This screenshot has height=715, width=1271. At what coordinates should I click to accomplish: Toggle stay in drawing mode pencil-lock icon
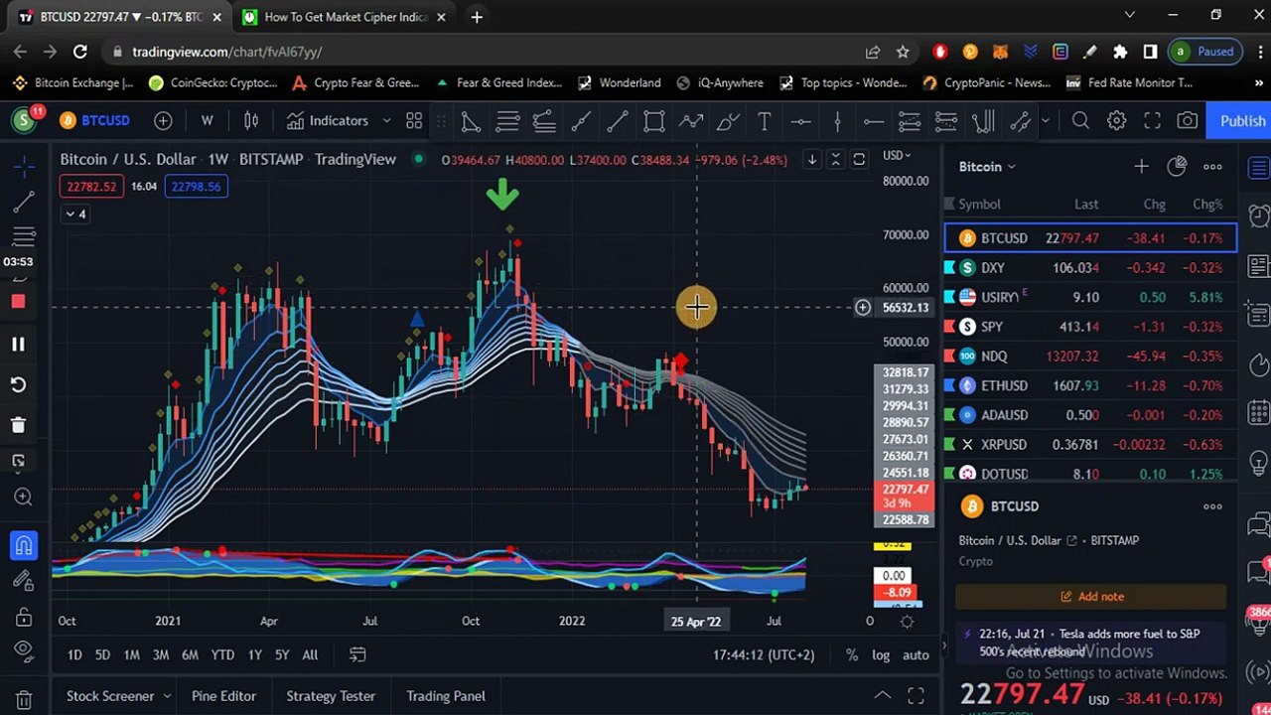pyautogui.click(x=24, y=581)
